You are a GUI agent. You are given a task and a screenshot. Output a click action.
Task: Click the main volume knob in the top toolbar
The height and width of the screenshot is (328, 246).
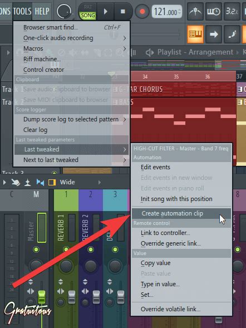(64, 11)
